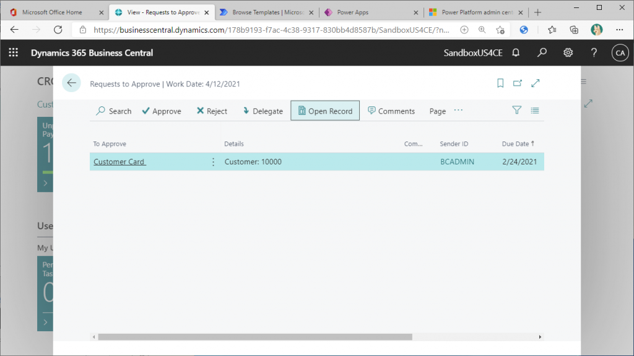Open a new browser tab
The height and width of the screenshot is (356, 634).
[x=537, y=12]
